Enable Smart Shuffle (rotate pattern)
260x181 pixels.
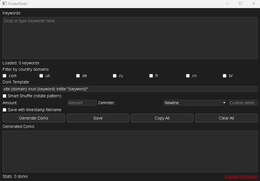5,96
